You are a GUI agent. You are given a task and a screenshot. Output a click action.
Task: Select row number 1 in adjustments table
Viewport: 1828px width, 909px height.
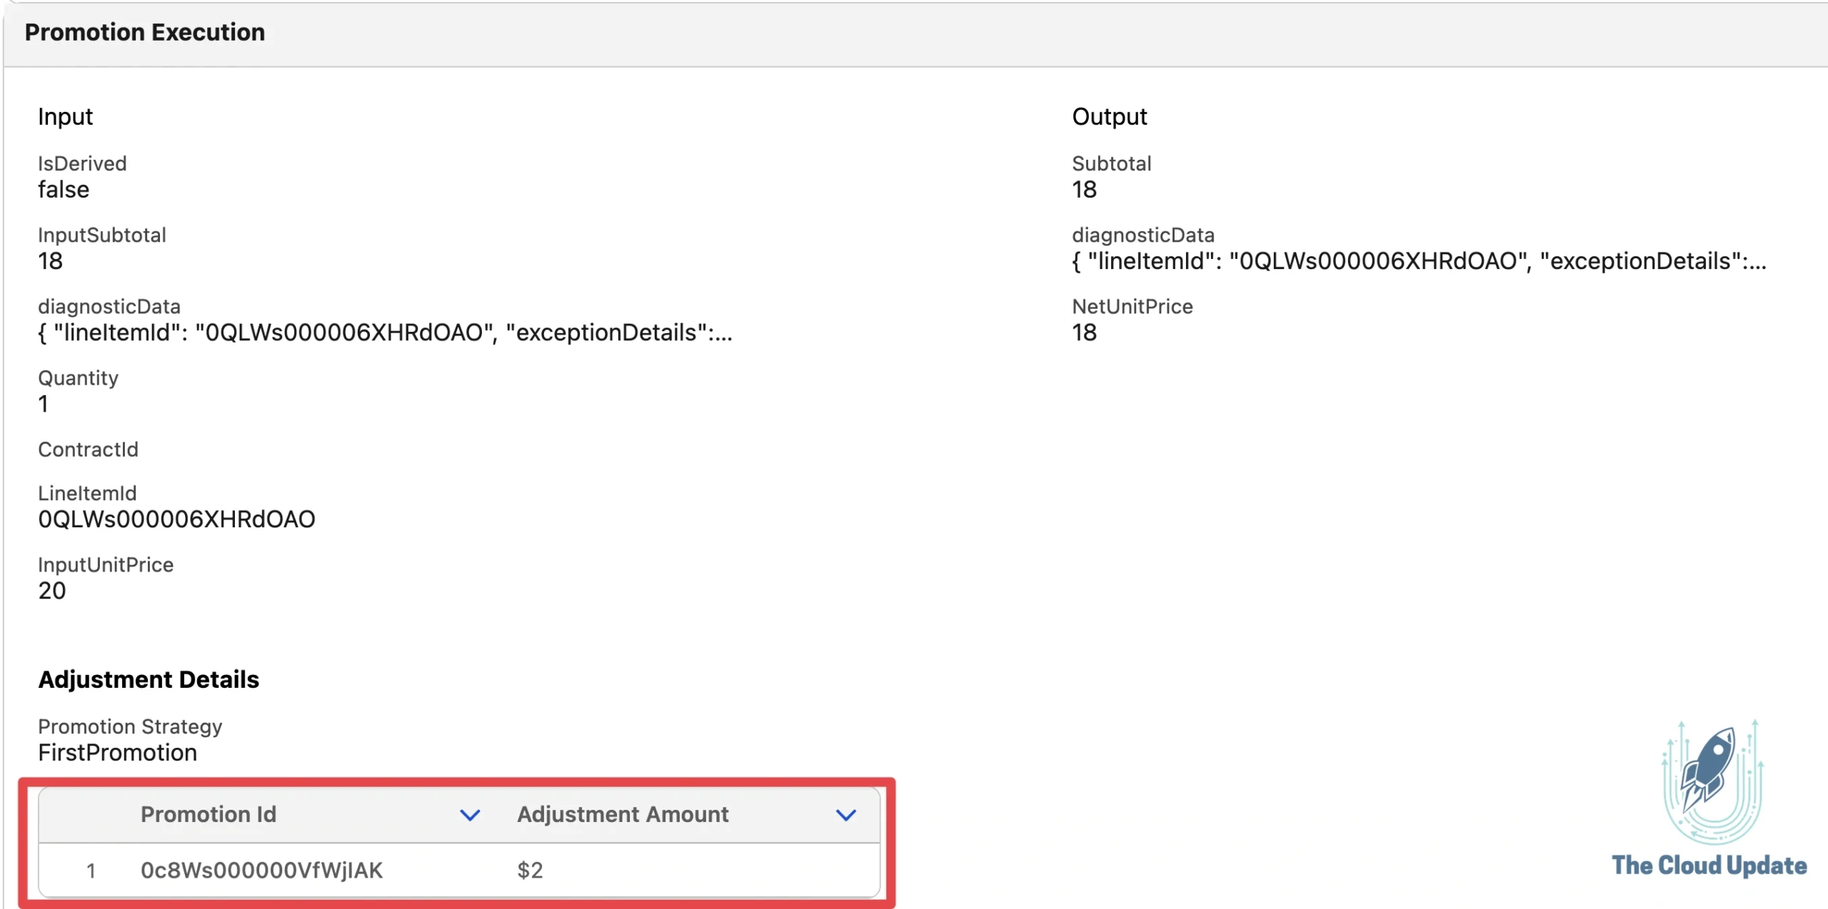click(x=91, y=870)
